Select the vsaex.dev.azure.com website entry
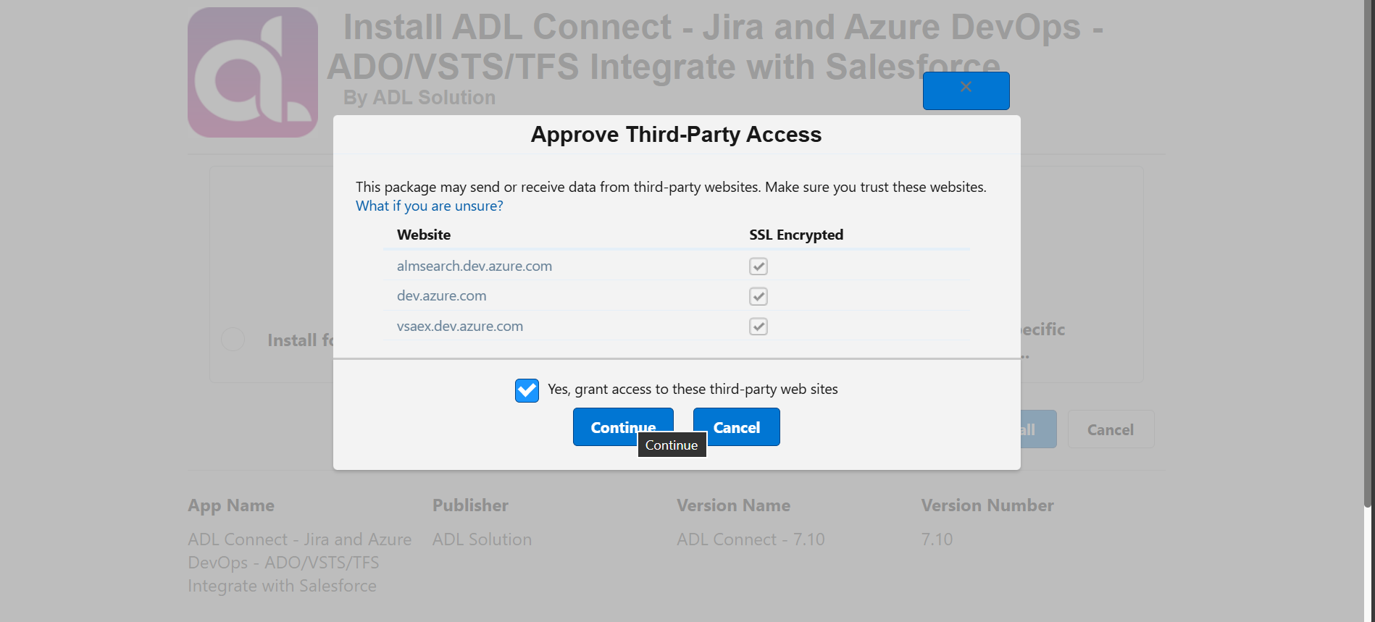 (460, 326)
